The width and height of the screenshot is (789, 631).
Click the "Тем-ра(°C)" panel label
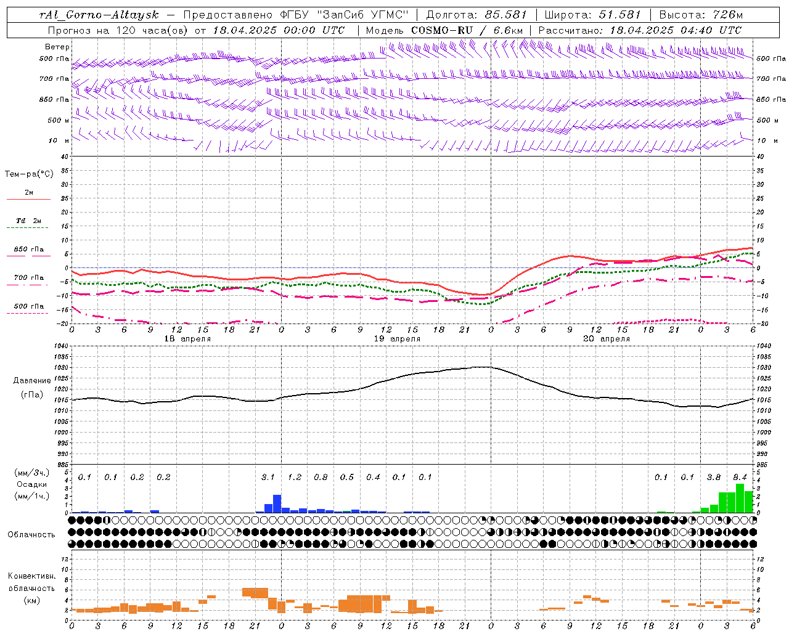29,174
